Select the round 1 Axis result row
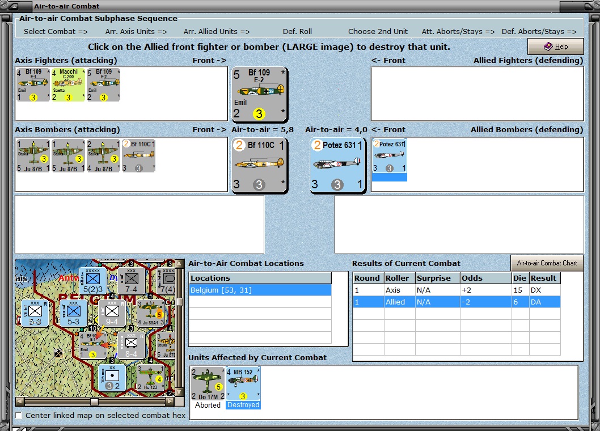Viewport: 600px width, 431px height. [x=457, y=290]
